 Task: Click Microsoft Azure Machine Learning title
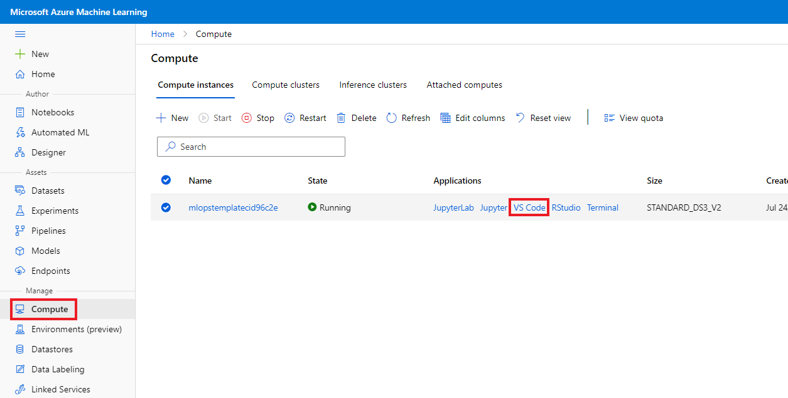78,12
